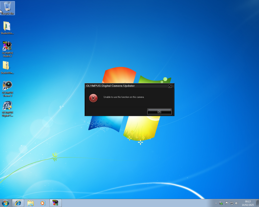Open Windows Explorer from the taskbar

pos(30,203)
